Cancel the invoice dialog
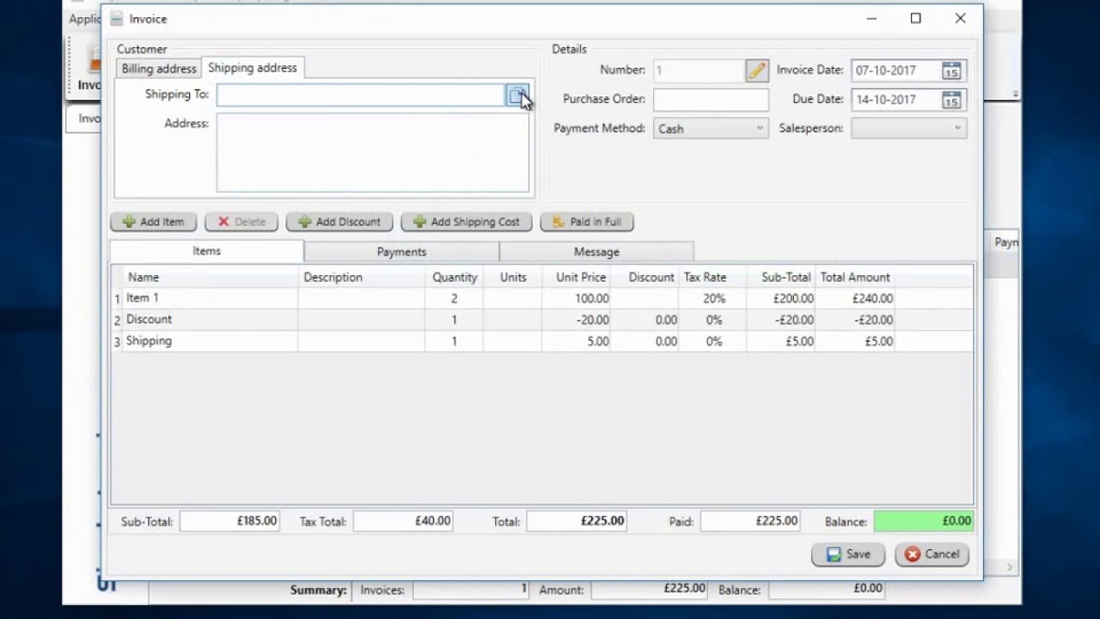Viewport: 1100px width, 619px height. click(932, 555)
